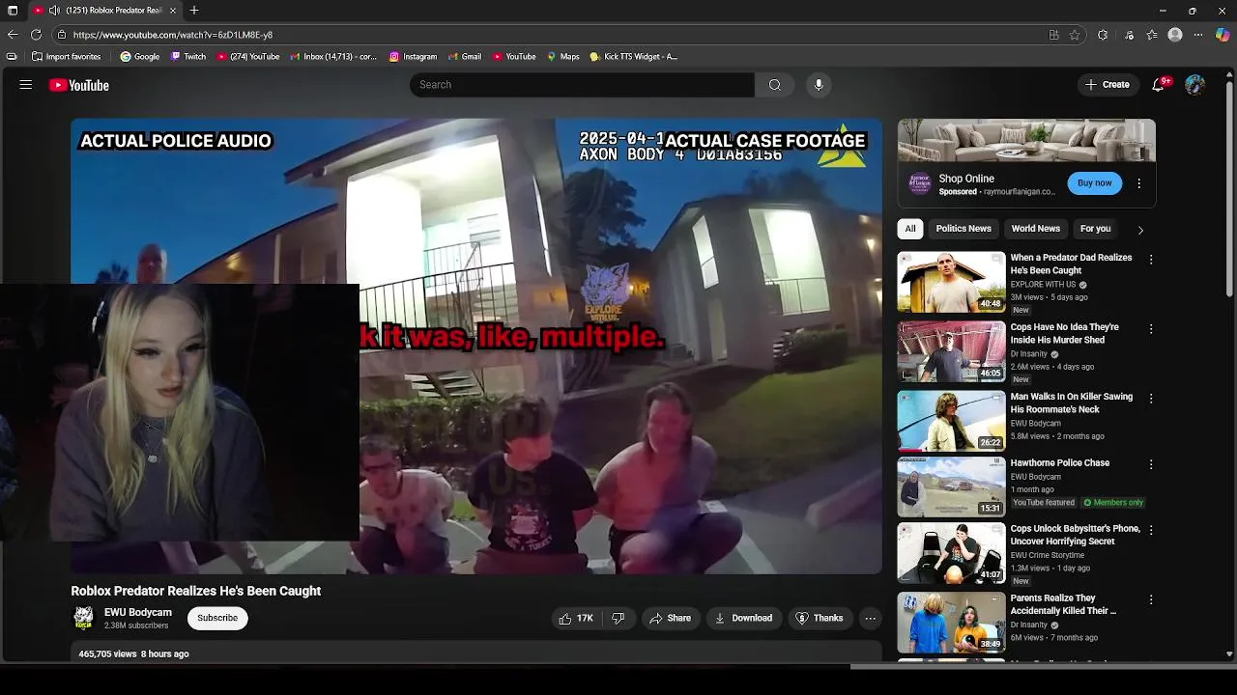Open the browser extensions icon
Viewport: 1237px width, 695px height.
tap(1103, 35)
